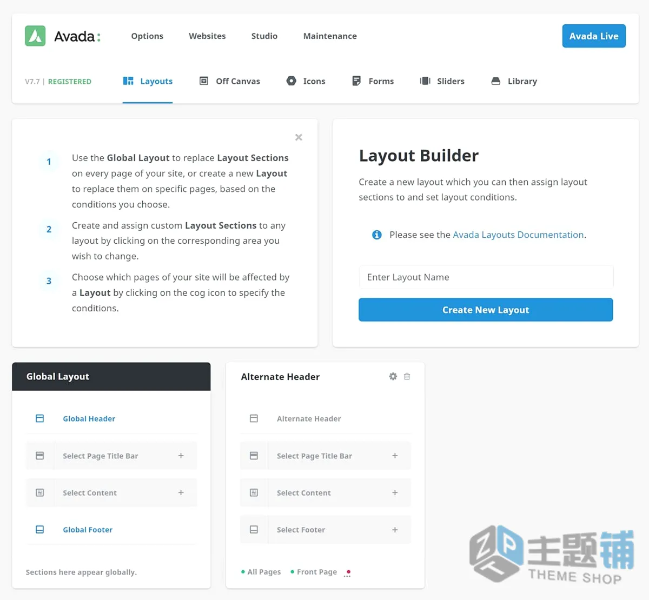
Task: Click Global Layout content icon
Action: point(39,492)
